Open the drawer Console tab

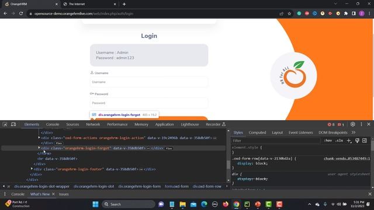tap(18, 194)
